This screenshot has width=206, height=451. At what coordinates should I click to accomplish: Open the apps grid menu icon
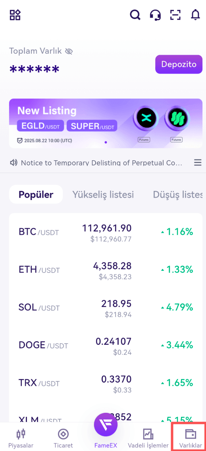[15, 15]
